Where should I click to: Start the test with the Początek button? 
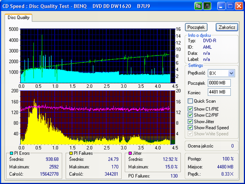coord(196,27)
